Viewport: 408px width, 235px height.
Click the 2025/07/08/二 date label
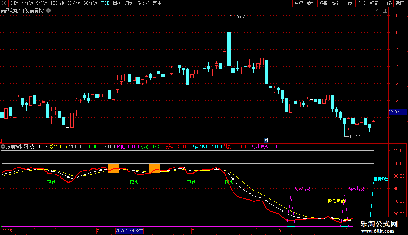(129, 231)
